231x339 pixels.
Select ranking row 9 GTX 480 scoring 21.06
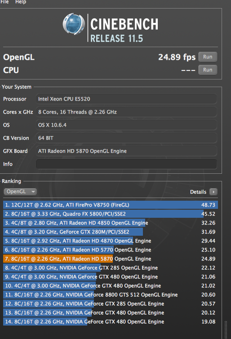tap(111, 277)
